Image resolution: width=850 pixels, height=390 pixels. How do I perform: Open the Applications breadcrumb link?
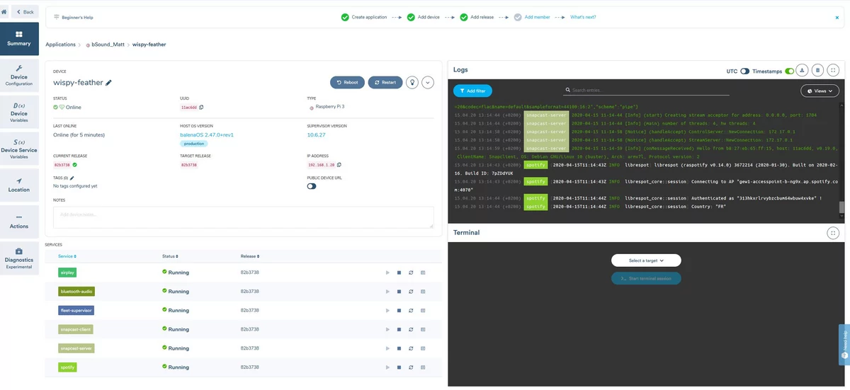tap(61, 45)
